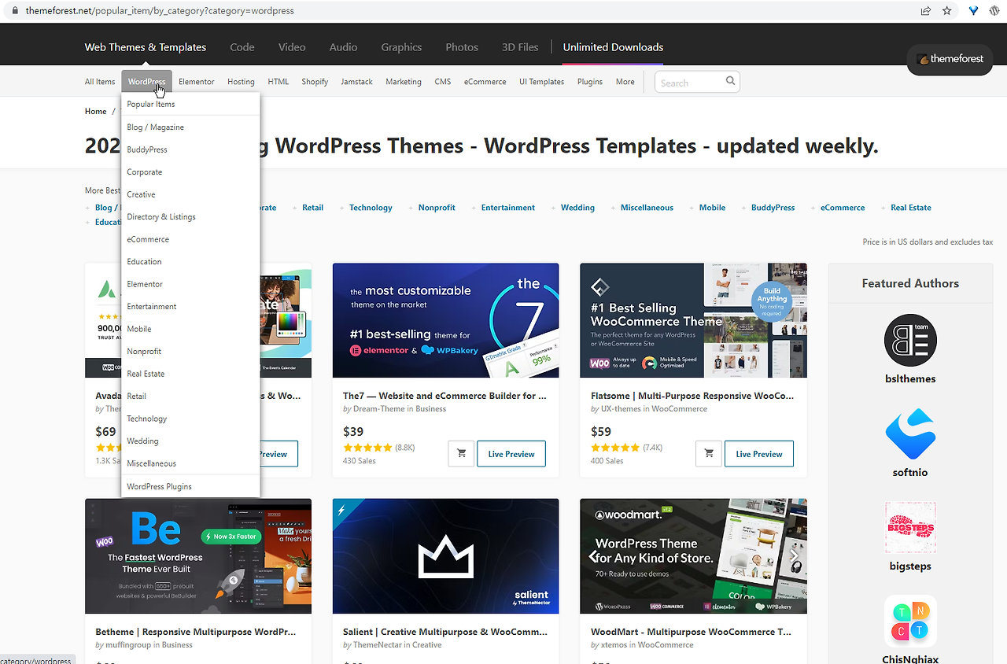Screen dimensions: 1007x664
Task: Open Flatsome theme preview thumbnail
Action: coord(693,320)
